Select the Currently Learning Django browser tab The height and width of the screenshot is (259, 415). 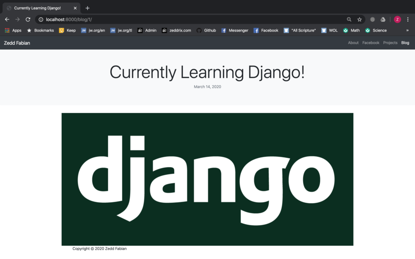(41, 8)
